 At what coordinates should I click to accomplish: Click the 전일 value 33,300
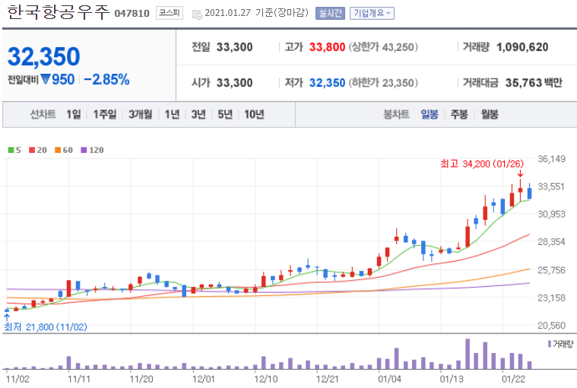(234, 47)
